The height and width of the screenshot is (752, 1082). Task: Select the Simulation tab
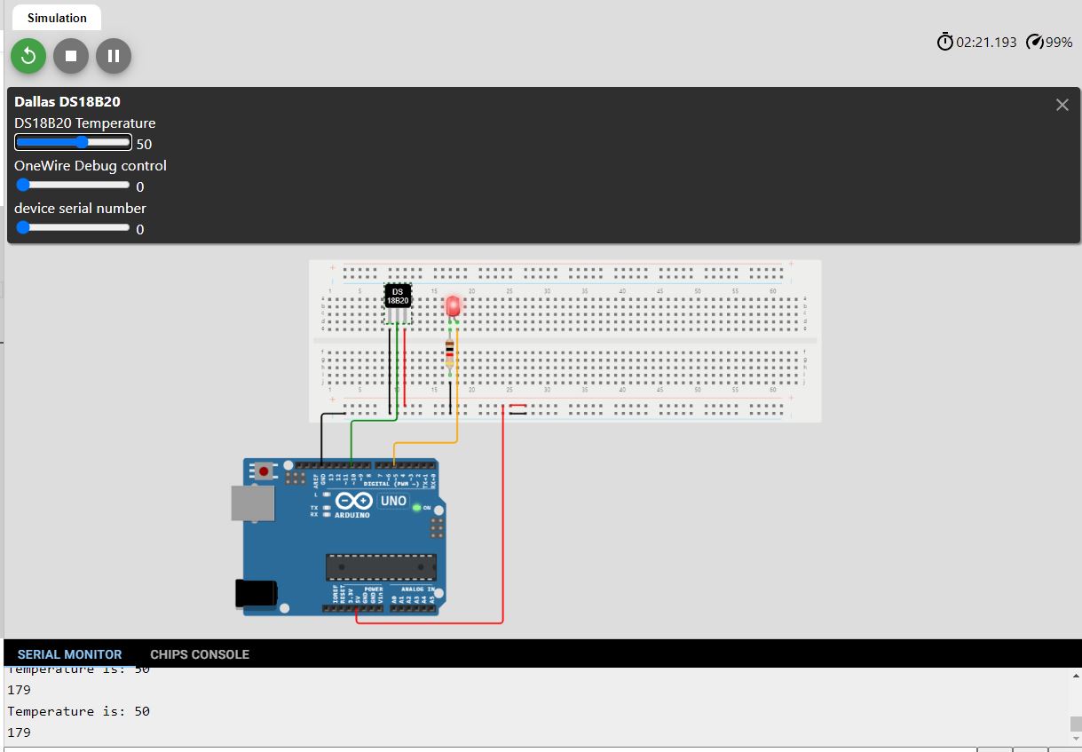57,18
